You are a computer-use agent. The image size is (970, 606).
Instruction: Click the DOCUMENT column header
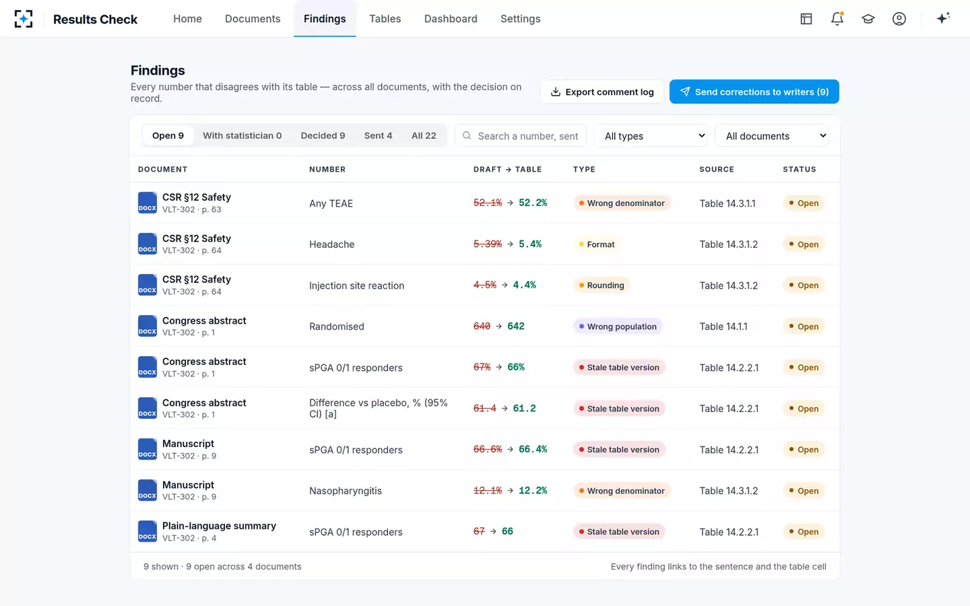pyautogui.click(x=162, y=170)
